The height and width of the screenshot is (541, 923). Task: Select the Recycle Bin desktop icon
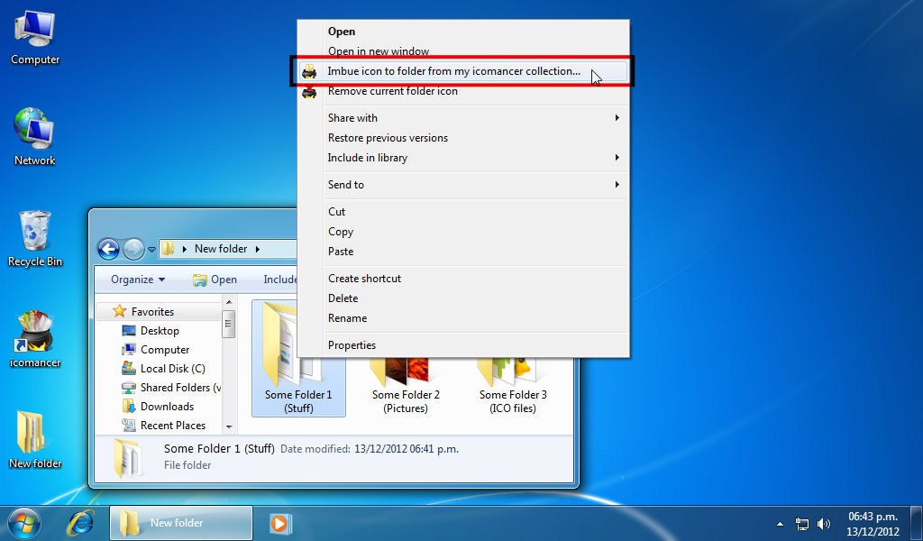[35, 238]
